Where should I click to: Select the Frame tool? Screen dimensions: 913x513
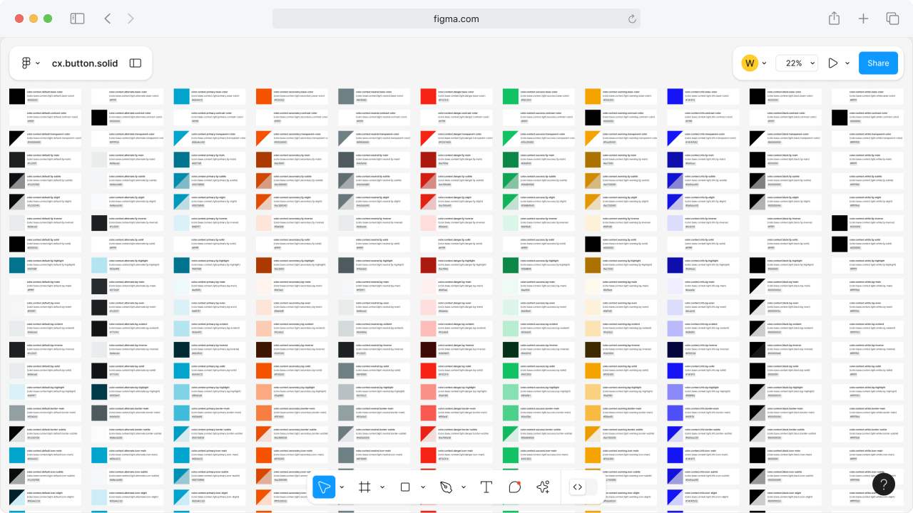click(x=364, y=487)
